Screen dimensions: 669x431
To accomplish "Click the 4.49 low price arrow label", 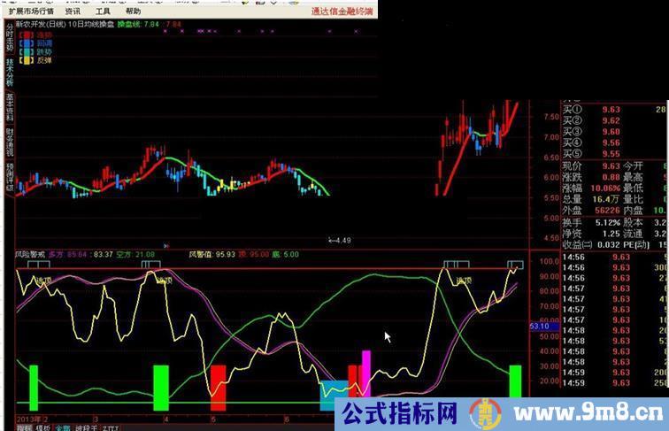I will pyautogui.click(x=340, y=240).
